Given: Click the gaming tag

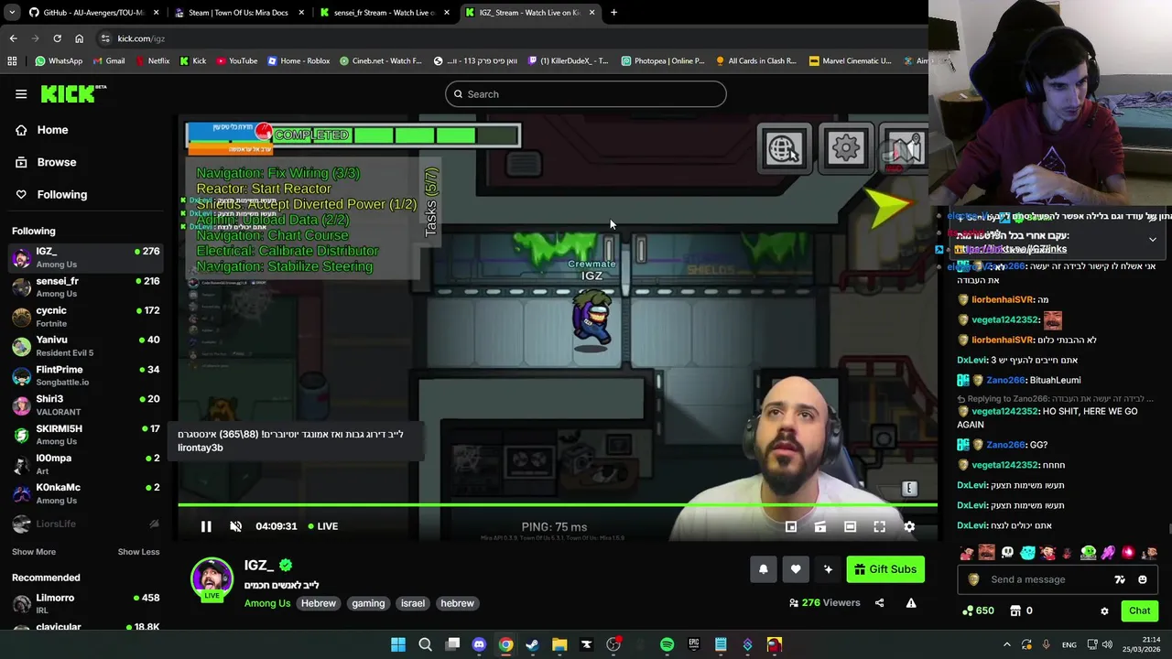Looking at the screenshot, I should 368,603.
